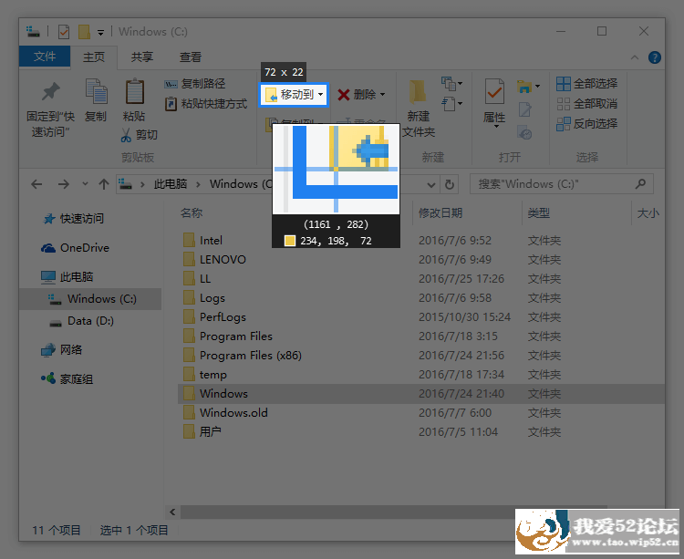Image resolution: width=684 pixels, height=559 pixels.
Task: Open the New item dropdown in 新建 group
Action: (451, 84)
